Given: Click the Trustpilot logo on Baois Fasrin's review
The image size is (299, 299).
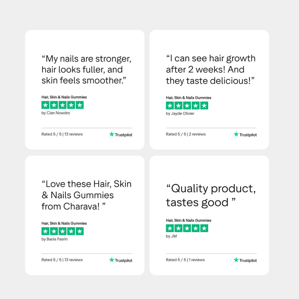Looking at the screenshot, I should coord(121,260).
